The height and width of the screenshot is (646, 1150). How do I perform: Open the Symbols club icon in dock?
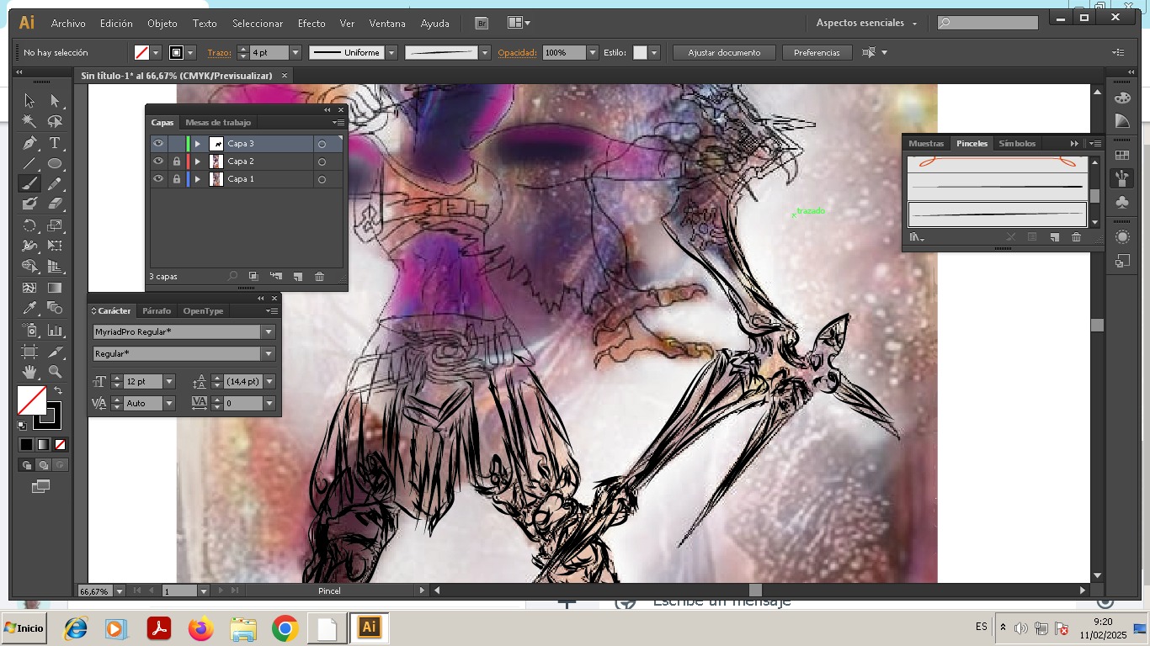[1121, 202]
